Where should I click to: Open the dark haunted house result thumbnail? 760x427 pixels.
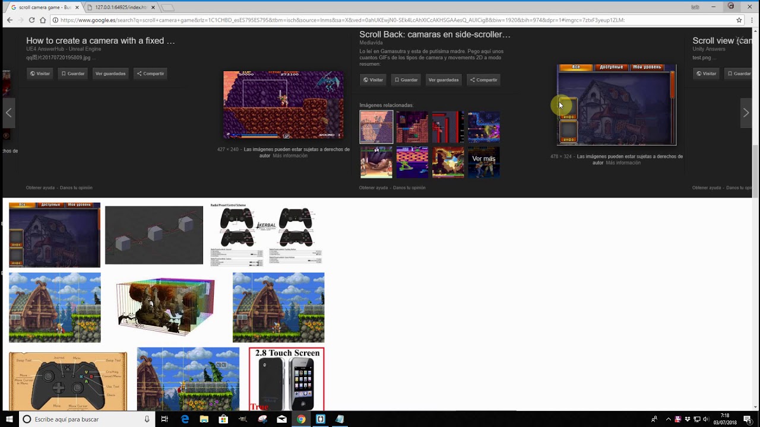(x=55, y=235)
